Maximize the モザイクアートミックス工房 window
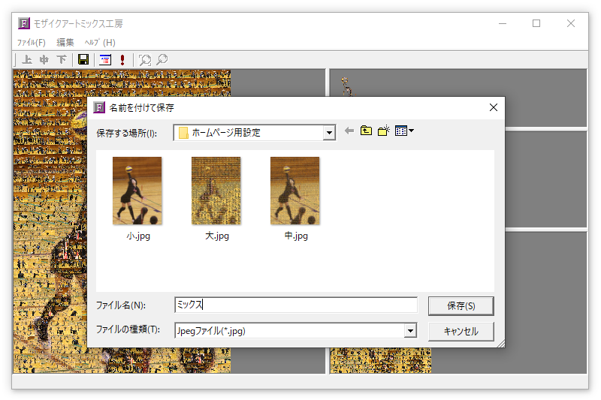Image resolution: width=601 pixels, height=400 pixels. pos(536,23)
